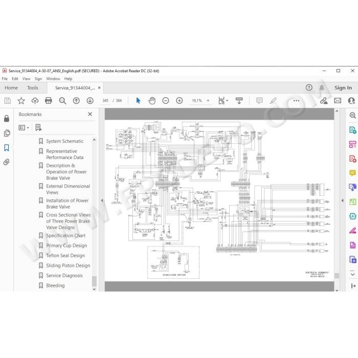The width and height of the screenshot is (358, 358).
Task: Share a link to this file
Action: tap(324, 101)
